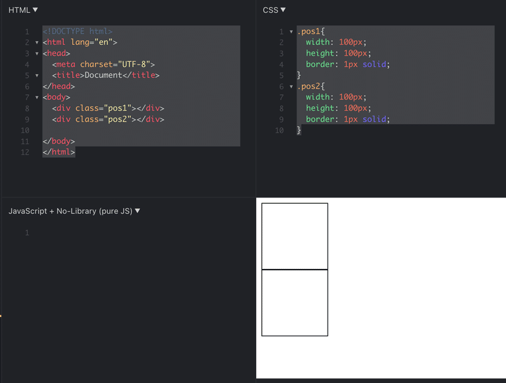
Task: Click the closing </head> tag line
Action: point(59,86)
